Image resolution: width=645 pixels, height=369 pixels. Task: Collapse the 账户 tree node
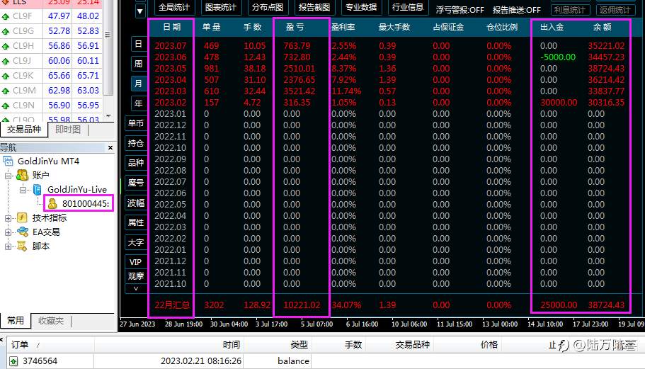[8, 176]
